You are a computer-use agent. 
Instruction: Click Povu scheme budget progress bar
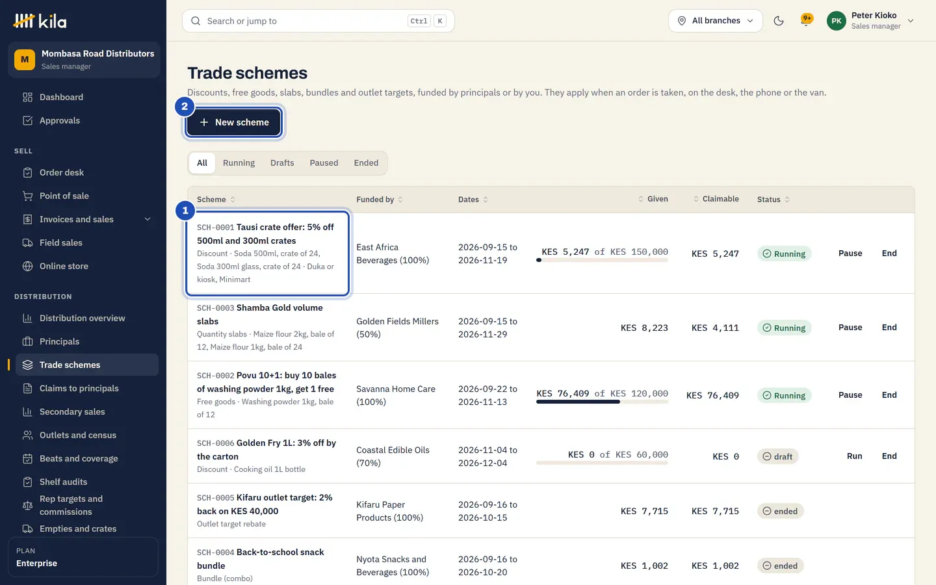pyautogui.click(x=602, y=402)
